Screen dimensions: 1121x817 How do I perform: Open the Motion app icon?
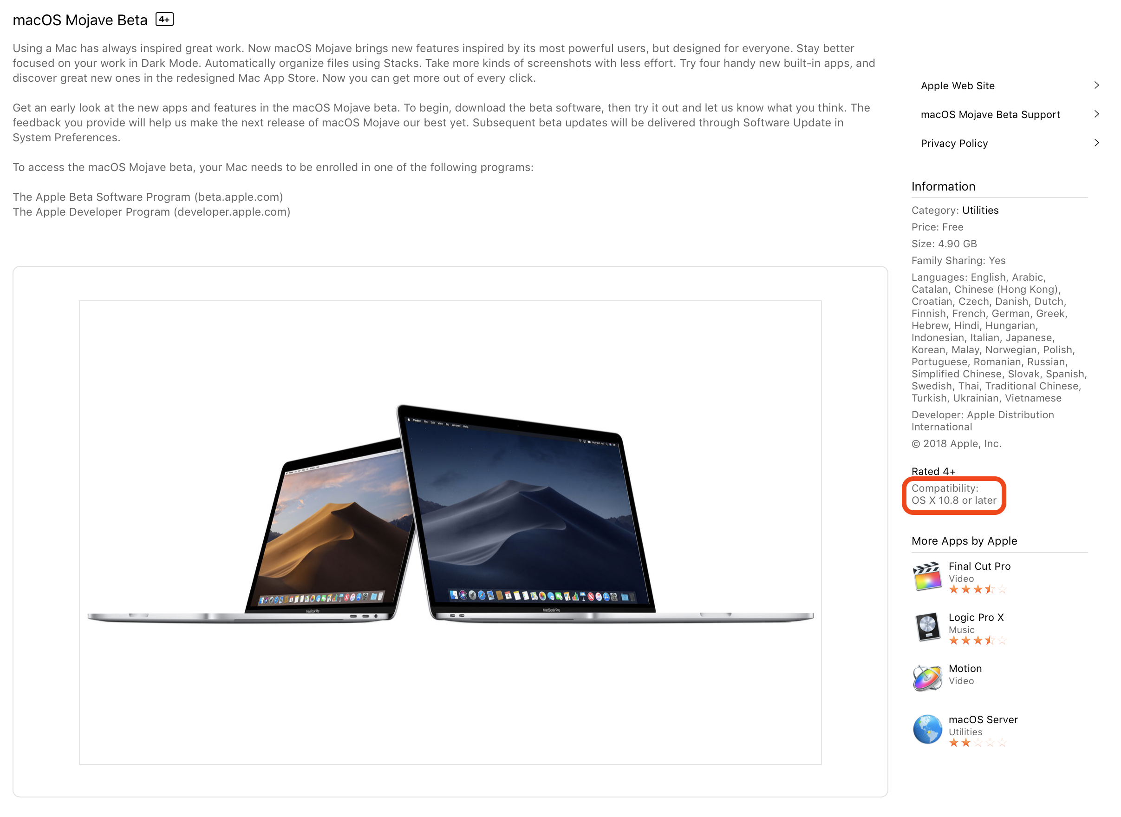click(x=927, y=679)
